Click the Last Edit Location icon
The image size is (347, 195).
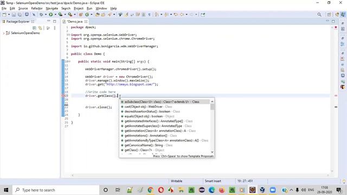click(x=176, y=15)
